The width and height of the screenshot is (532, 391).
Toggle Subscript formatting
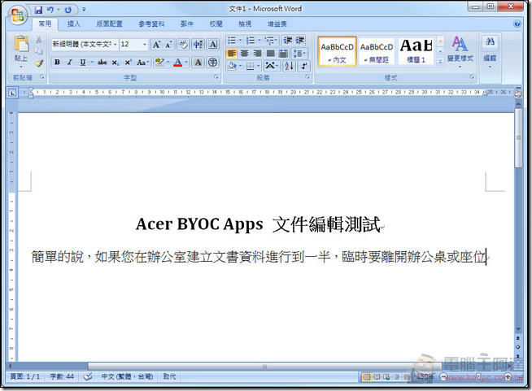pos(116,62)
